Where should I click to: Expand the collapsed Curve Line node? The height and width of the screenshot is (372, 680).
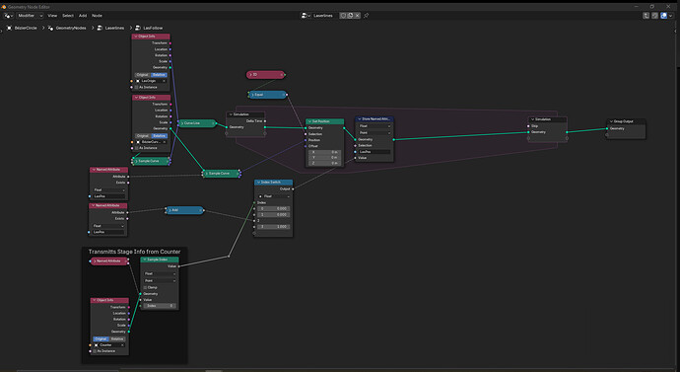click(181, 123)
